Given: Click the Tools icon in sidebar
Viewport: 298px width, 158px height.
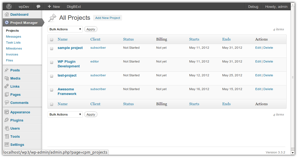Looking at the screenshot, I should (7, 136).
